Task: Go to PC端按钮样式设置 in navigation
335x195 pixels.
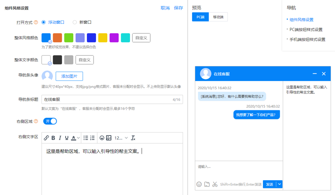Action: coord(306,29)
